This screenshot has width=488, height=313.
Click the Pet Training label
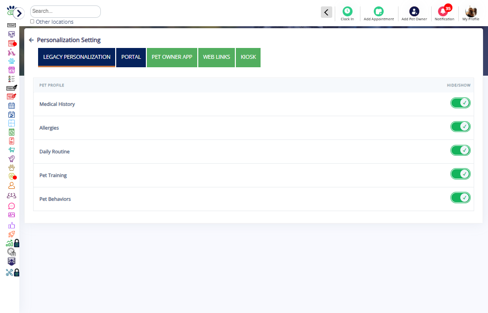pyautogui.click(x=53, y=175)
